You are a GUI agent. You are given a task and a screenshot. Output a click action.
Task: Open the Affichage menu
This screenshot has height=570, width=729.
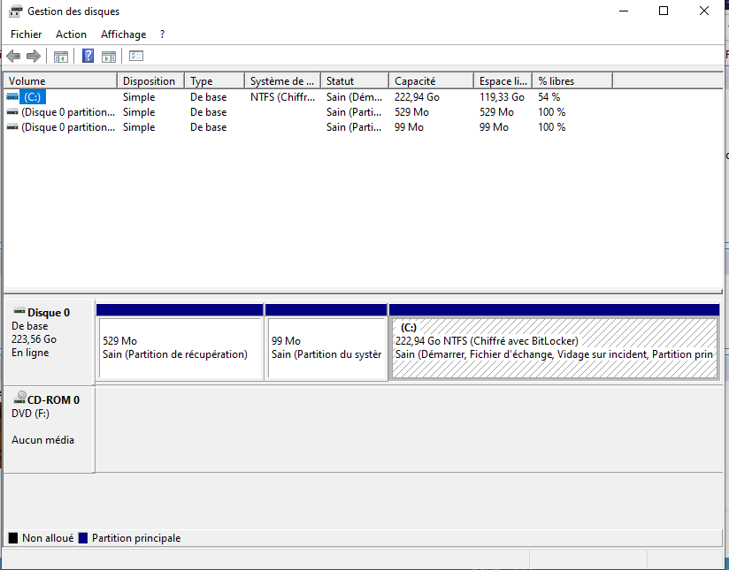pos(123,34)
